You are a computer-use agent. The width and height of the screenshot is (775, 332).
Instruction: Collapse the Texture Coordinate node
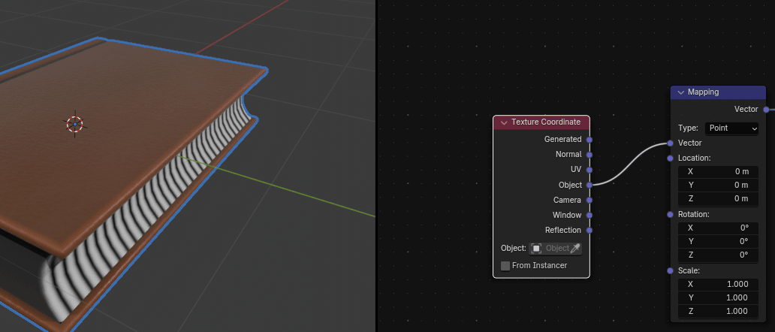(504, 122)
